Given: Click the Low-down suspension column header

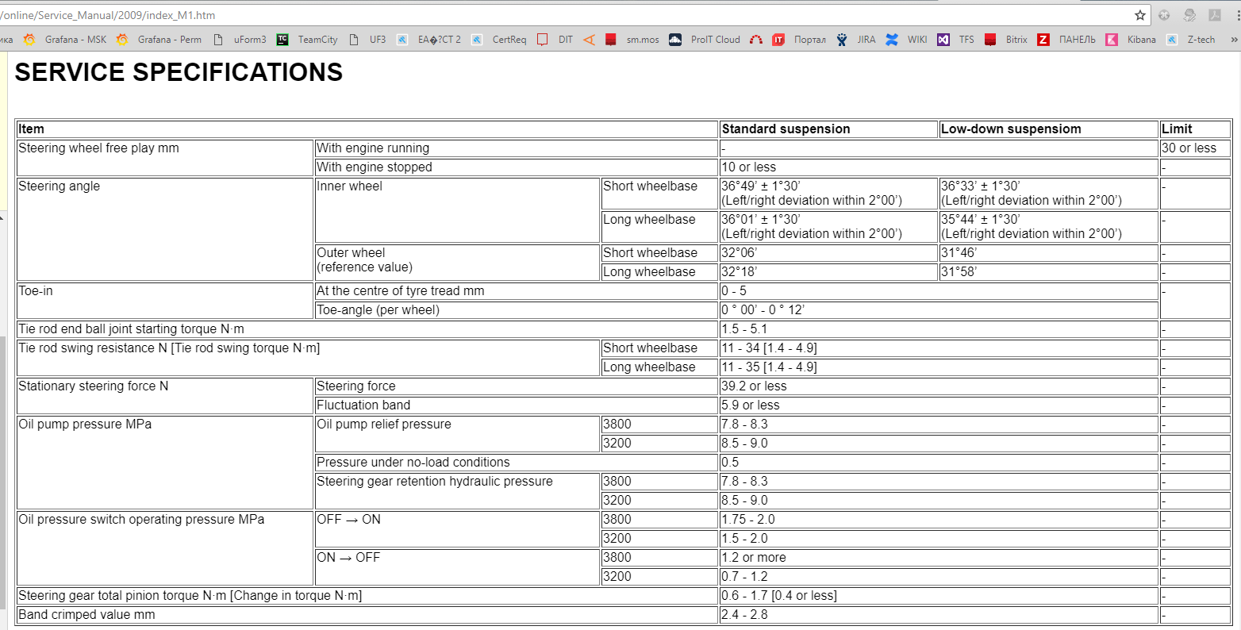Looking at the screenshot, I should [x=1010, y=129].
